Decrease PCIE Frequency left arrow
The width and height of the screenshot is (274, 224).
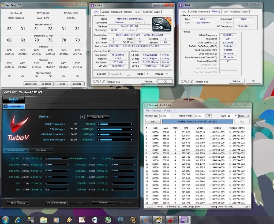(x=113, y=158)
